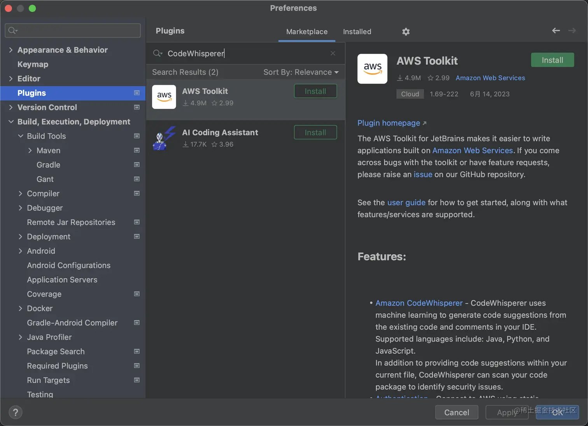588x426 pixels.
Task: Click the CodeWhisperer plugin search field
Action: [245, 53]
